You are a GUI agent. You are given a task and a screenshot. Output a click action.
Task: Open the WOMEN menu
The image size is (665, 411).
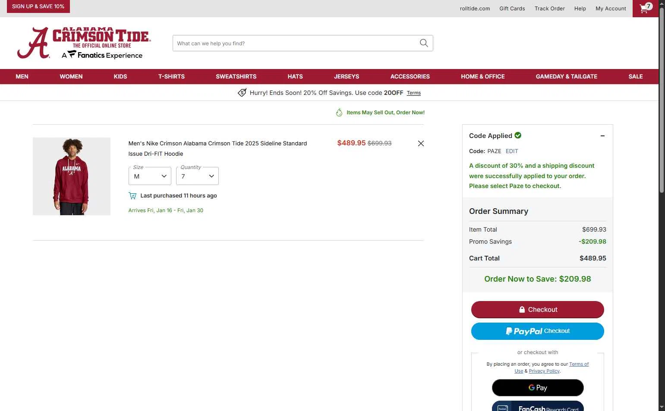(x=71, y=76)
